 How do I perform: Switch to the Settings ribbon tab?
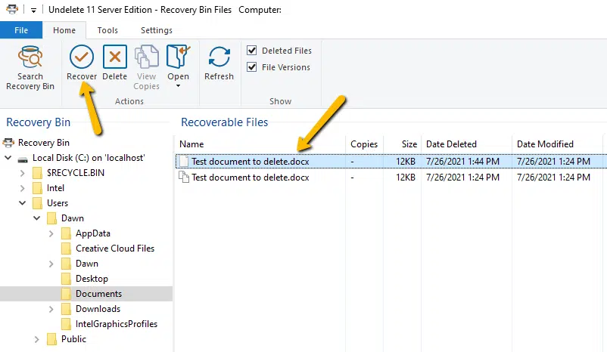[x=157, y=30]
